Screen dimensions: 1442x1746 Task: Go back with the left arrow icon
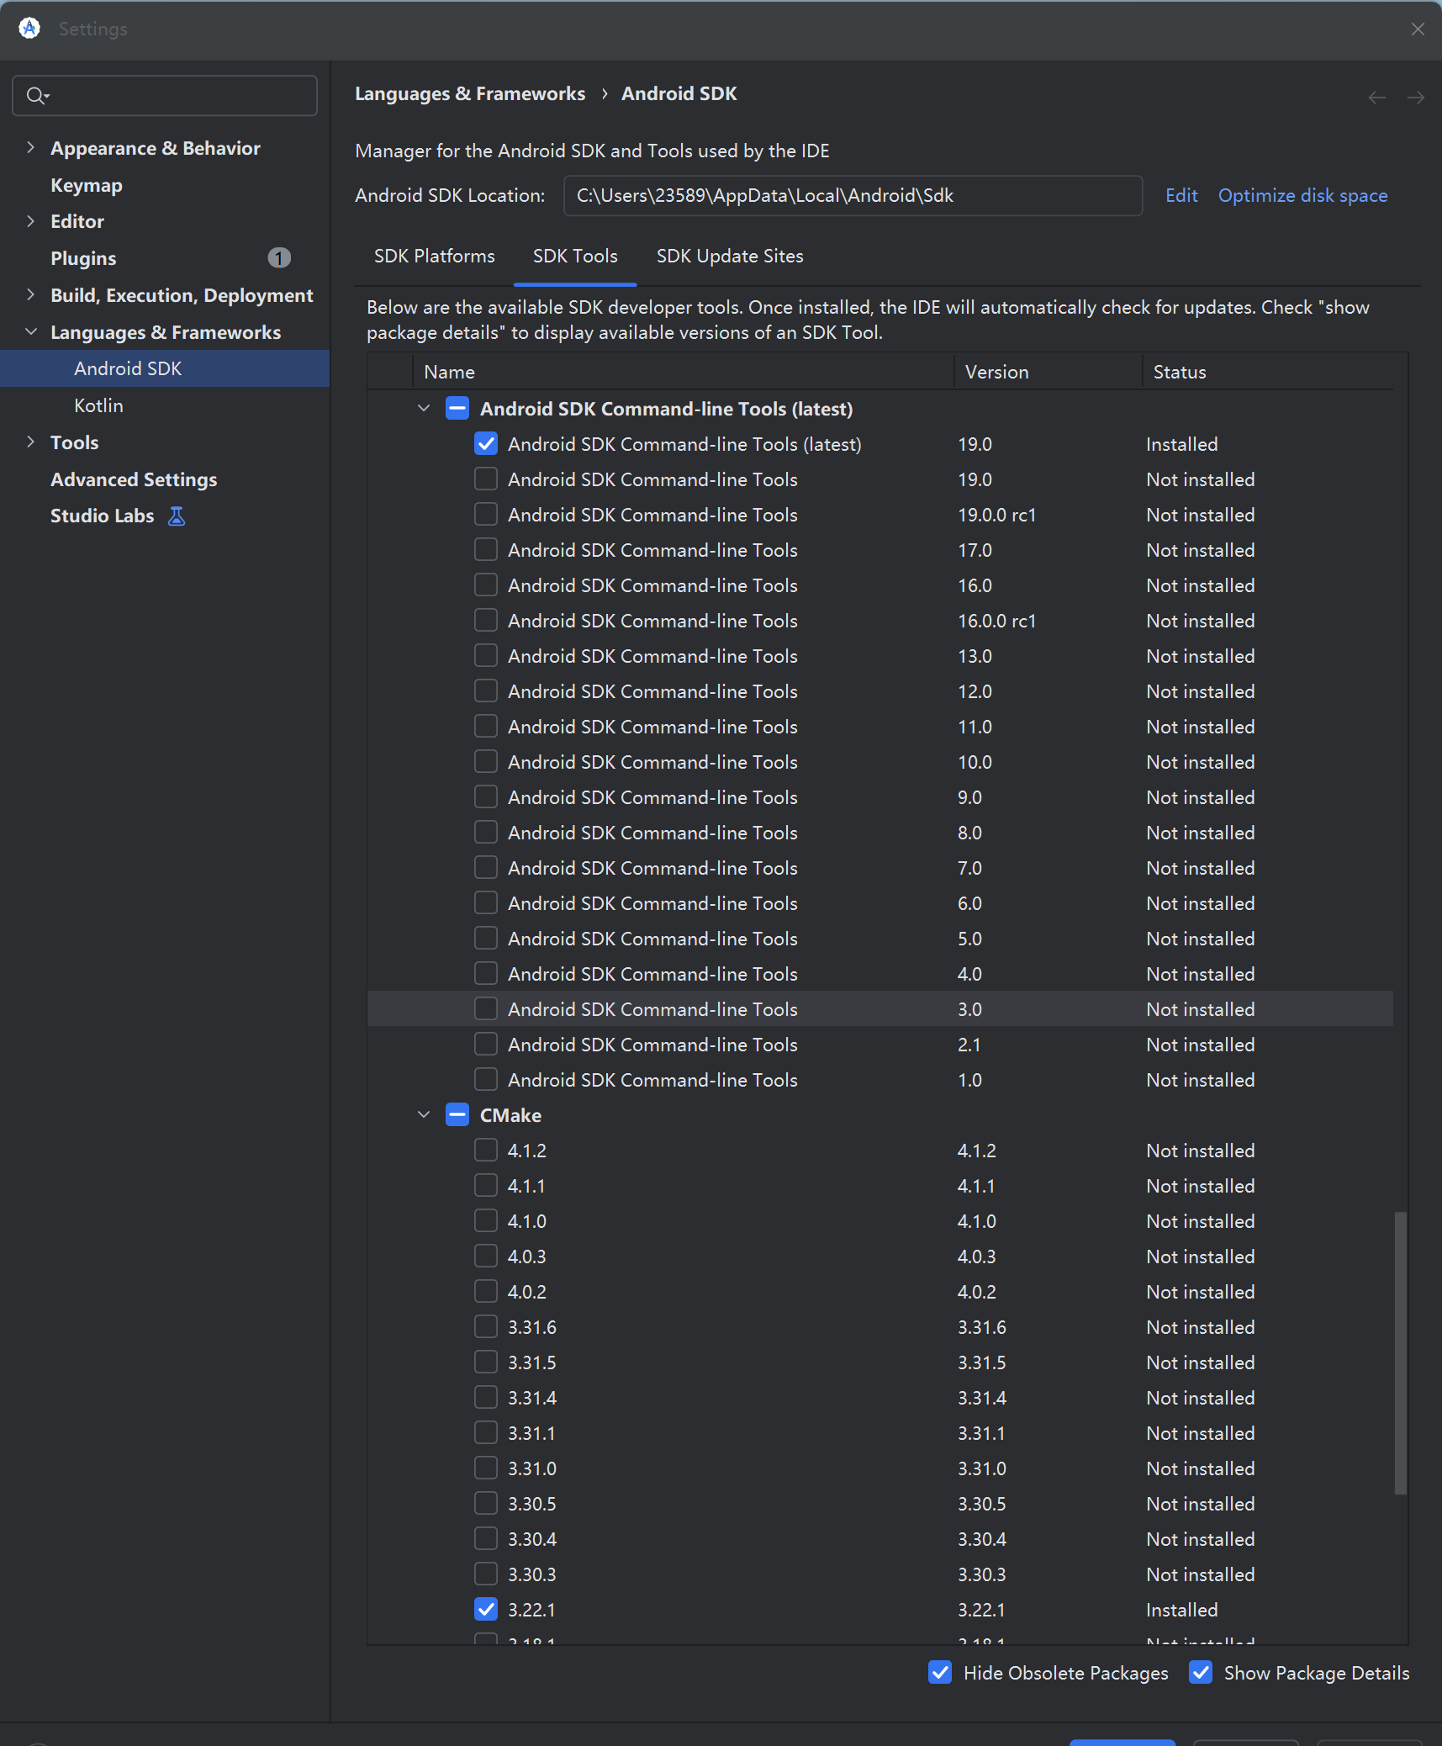(x=1377, y=98)
